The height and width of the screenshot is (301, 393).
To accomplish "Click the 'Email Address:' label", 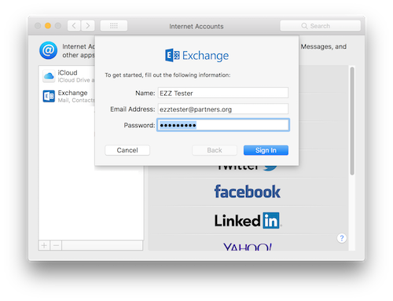I will 133,109.
